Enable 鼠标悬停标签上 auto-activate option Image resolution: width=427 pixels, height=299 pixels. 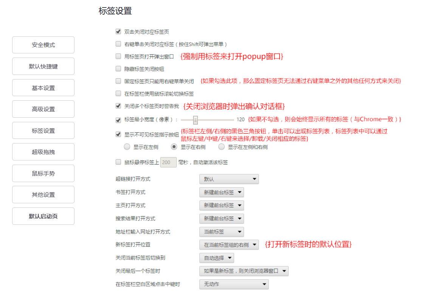point(118,162)
